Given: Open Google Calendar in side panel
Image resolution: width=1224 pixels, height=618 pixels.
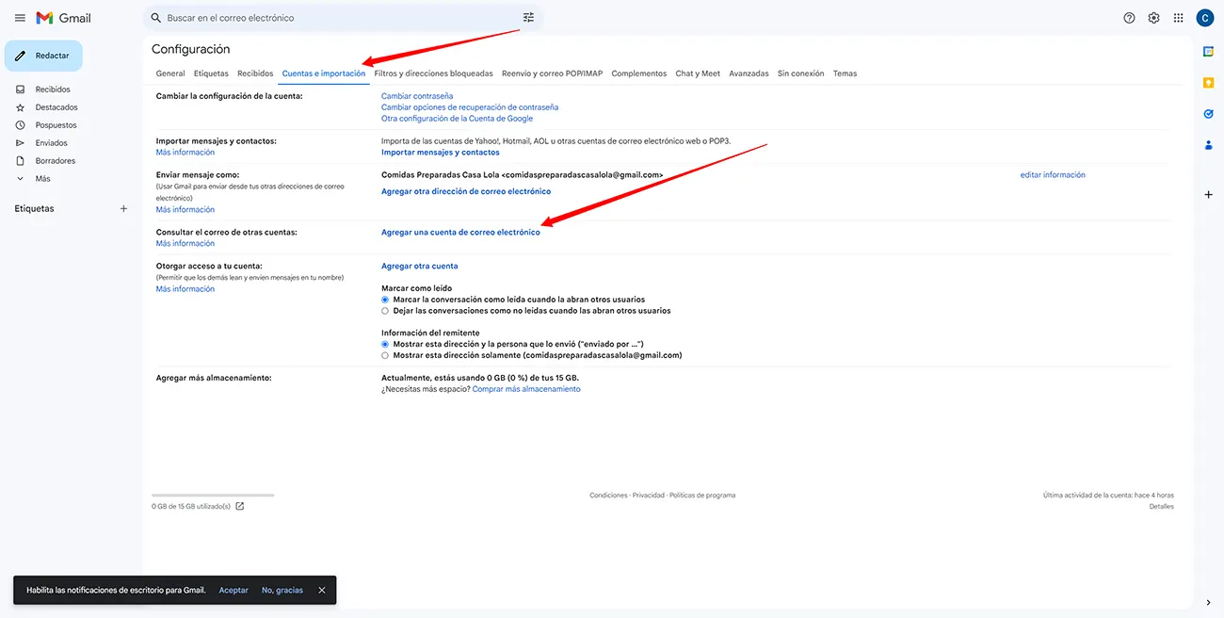Looking at the screenshot, I should [x=1208, y=52].
